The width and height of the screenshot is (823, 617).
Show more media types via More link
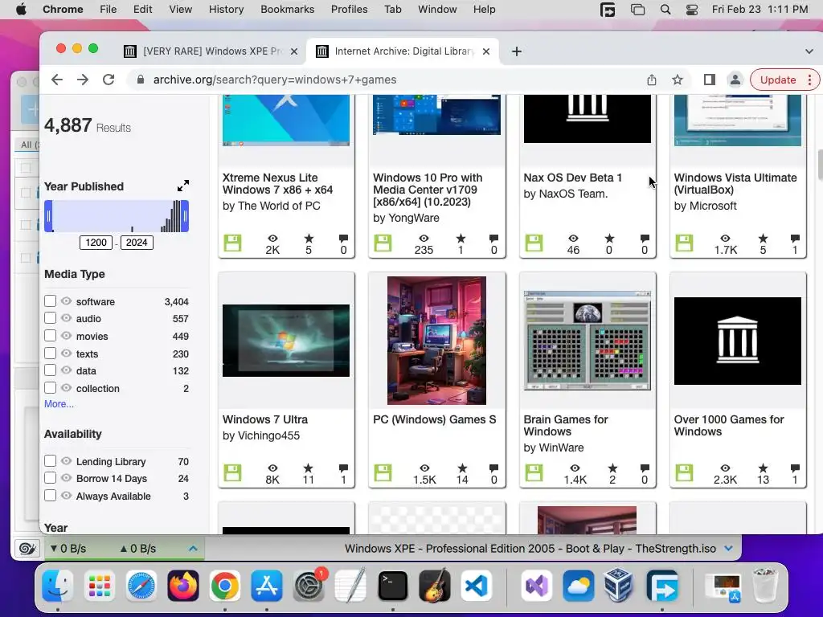tap(59, 404)
